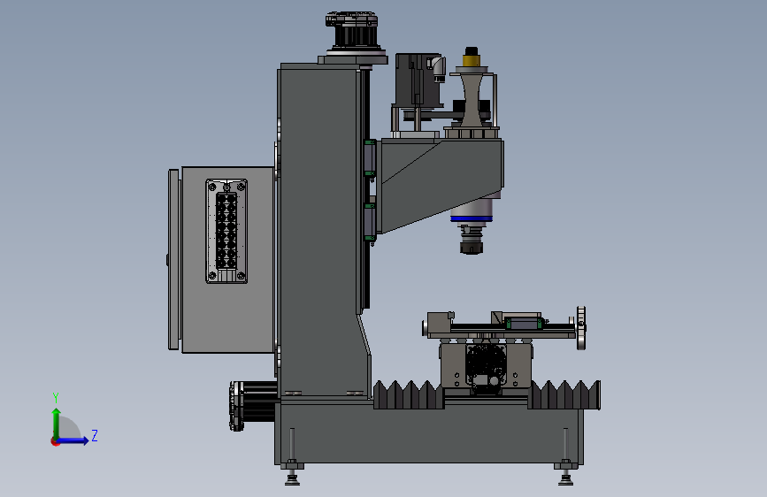Select the black spindle drive motor on the head
The width and height of the screenshot is (767, 497).
coord(418,80)
